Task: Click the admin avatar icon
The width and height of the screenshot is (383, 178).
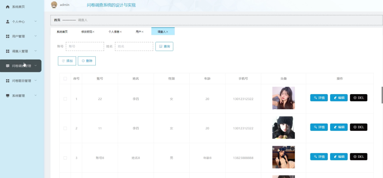Action: pyautogui.click(x=54, y=5)
